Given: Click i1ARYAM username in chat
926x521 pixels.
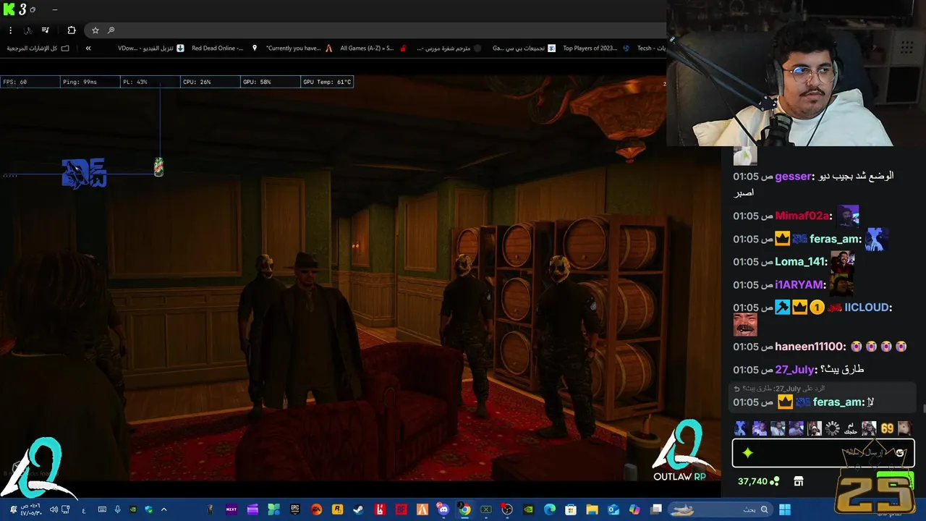Looking at the screenshot, I should (800, 285).
